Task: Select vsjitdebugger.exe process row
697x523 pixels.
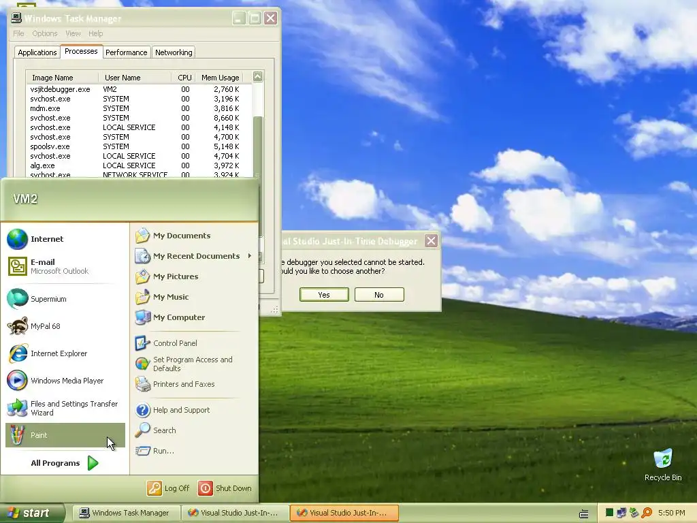Action: point(139,89)
